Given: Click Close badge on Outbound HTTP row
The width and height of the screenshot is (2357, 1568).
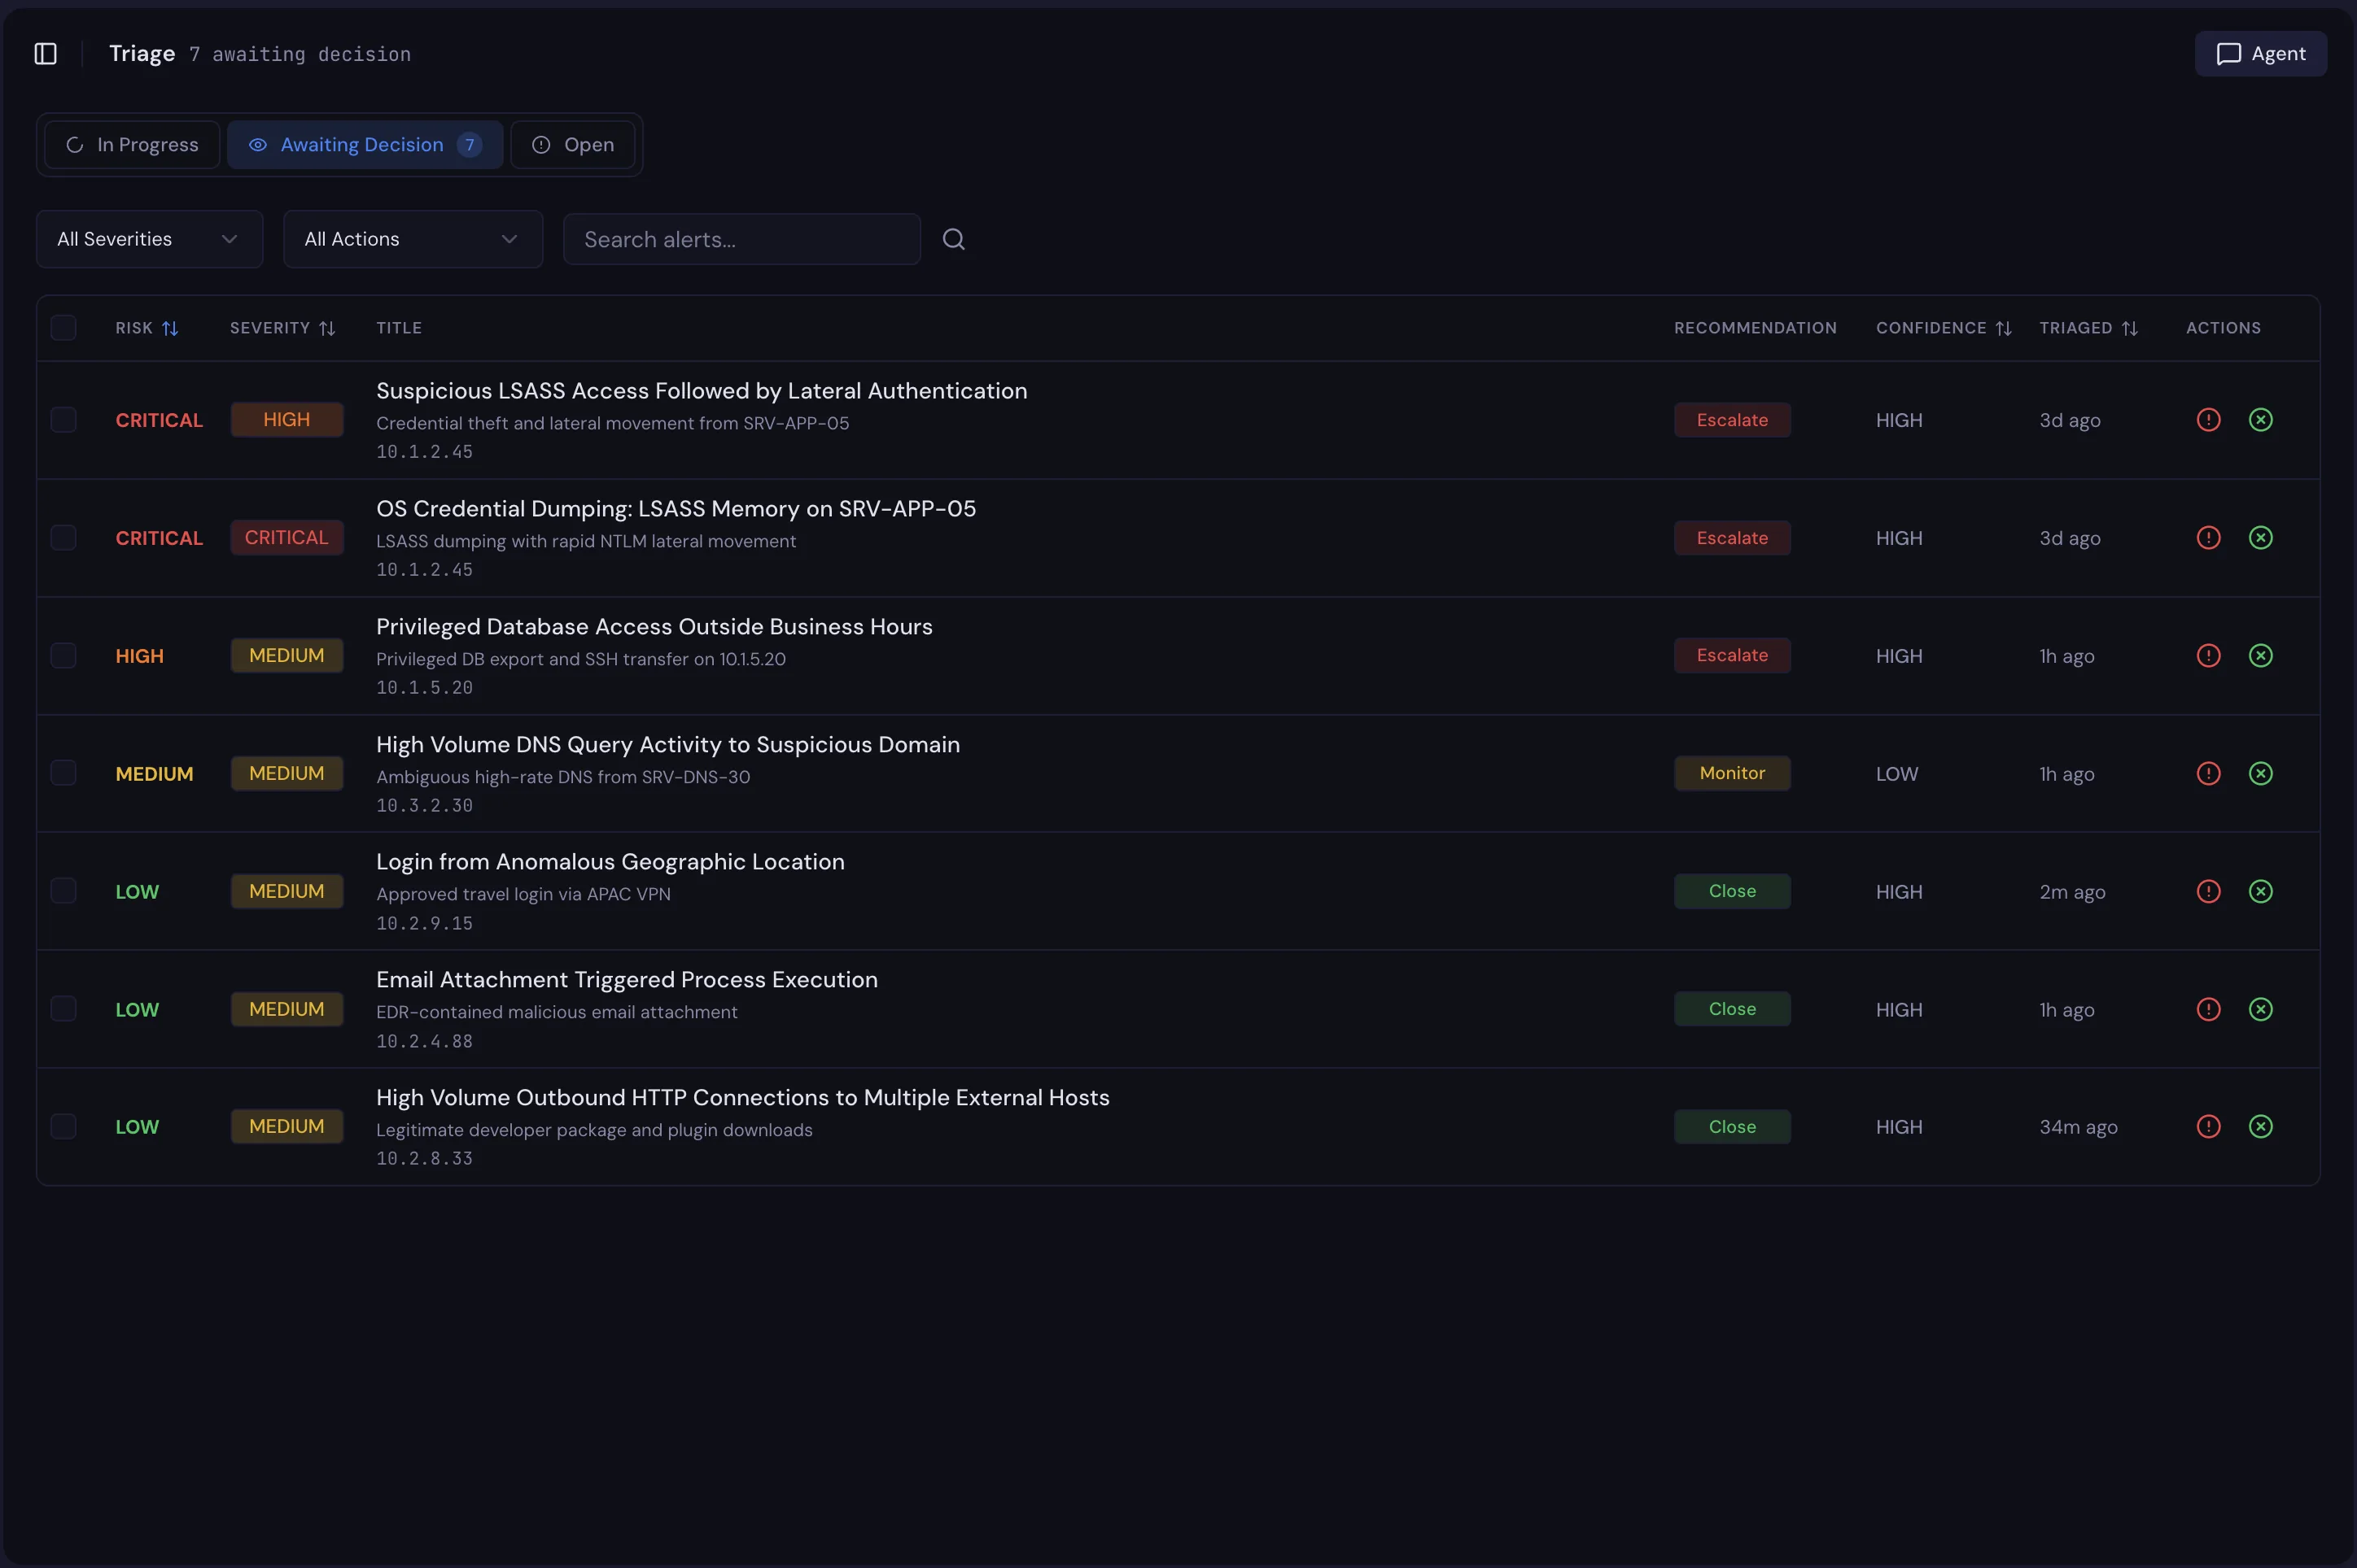Looking at the screenshot, I should pos(1732,1127).
